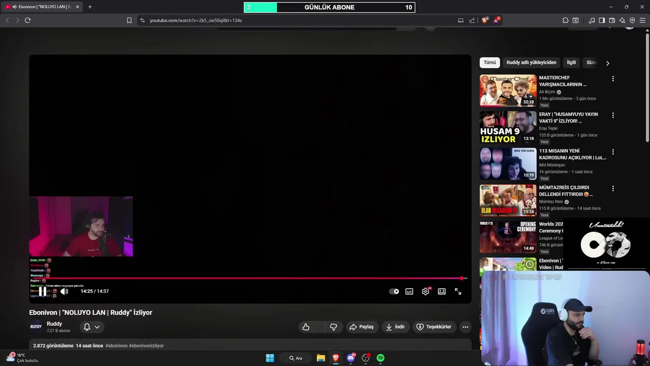Viewport: 650px width, 366px height.
Task: Bookmark this page via bookmark icon
Action: pyautogui.click(x=129, y=20)
